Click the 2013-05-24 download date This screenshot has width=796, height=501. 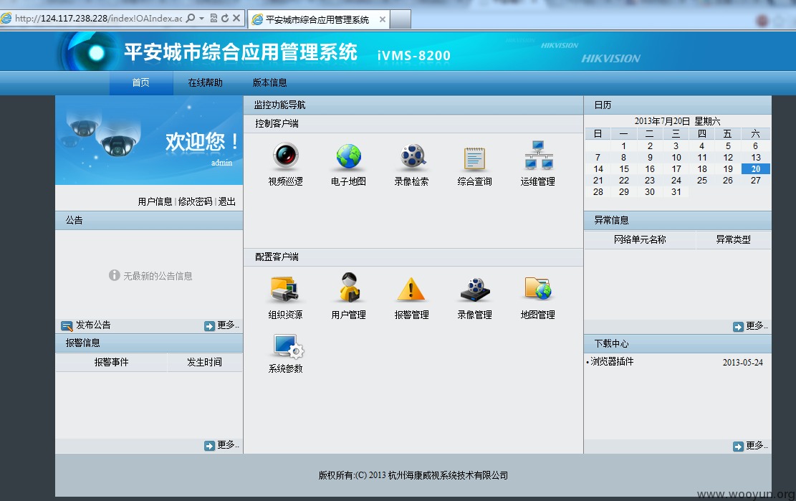(743, 363)
